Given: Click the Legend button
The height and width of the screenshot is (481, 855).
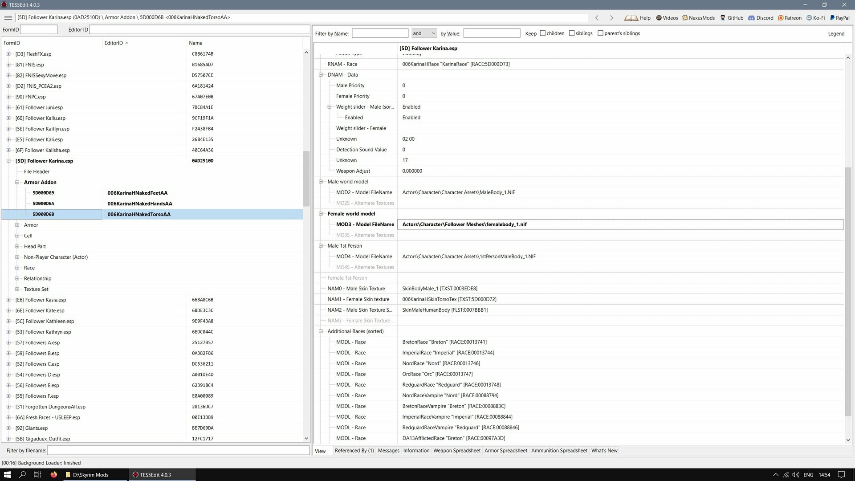Looking at the screenshot, I should (836, 33).
